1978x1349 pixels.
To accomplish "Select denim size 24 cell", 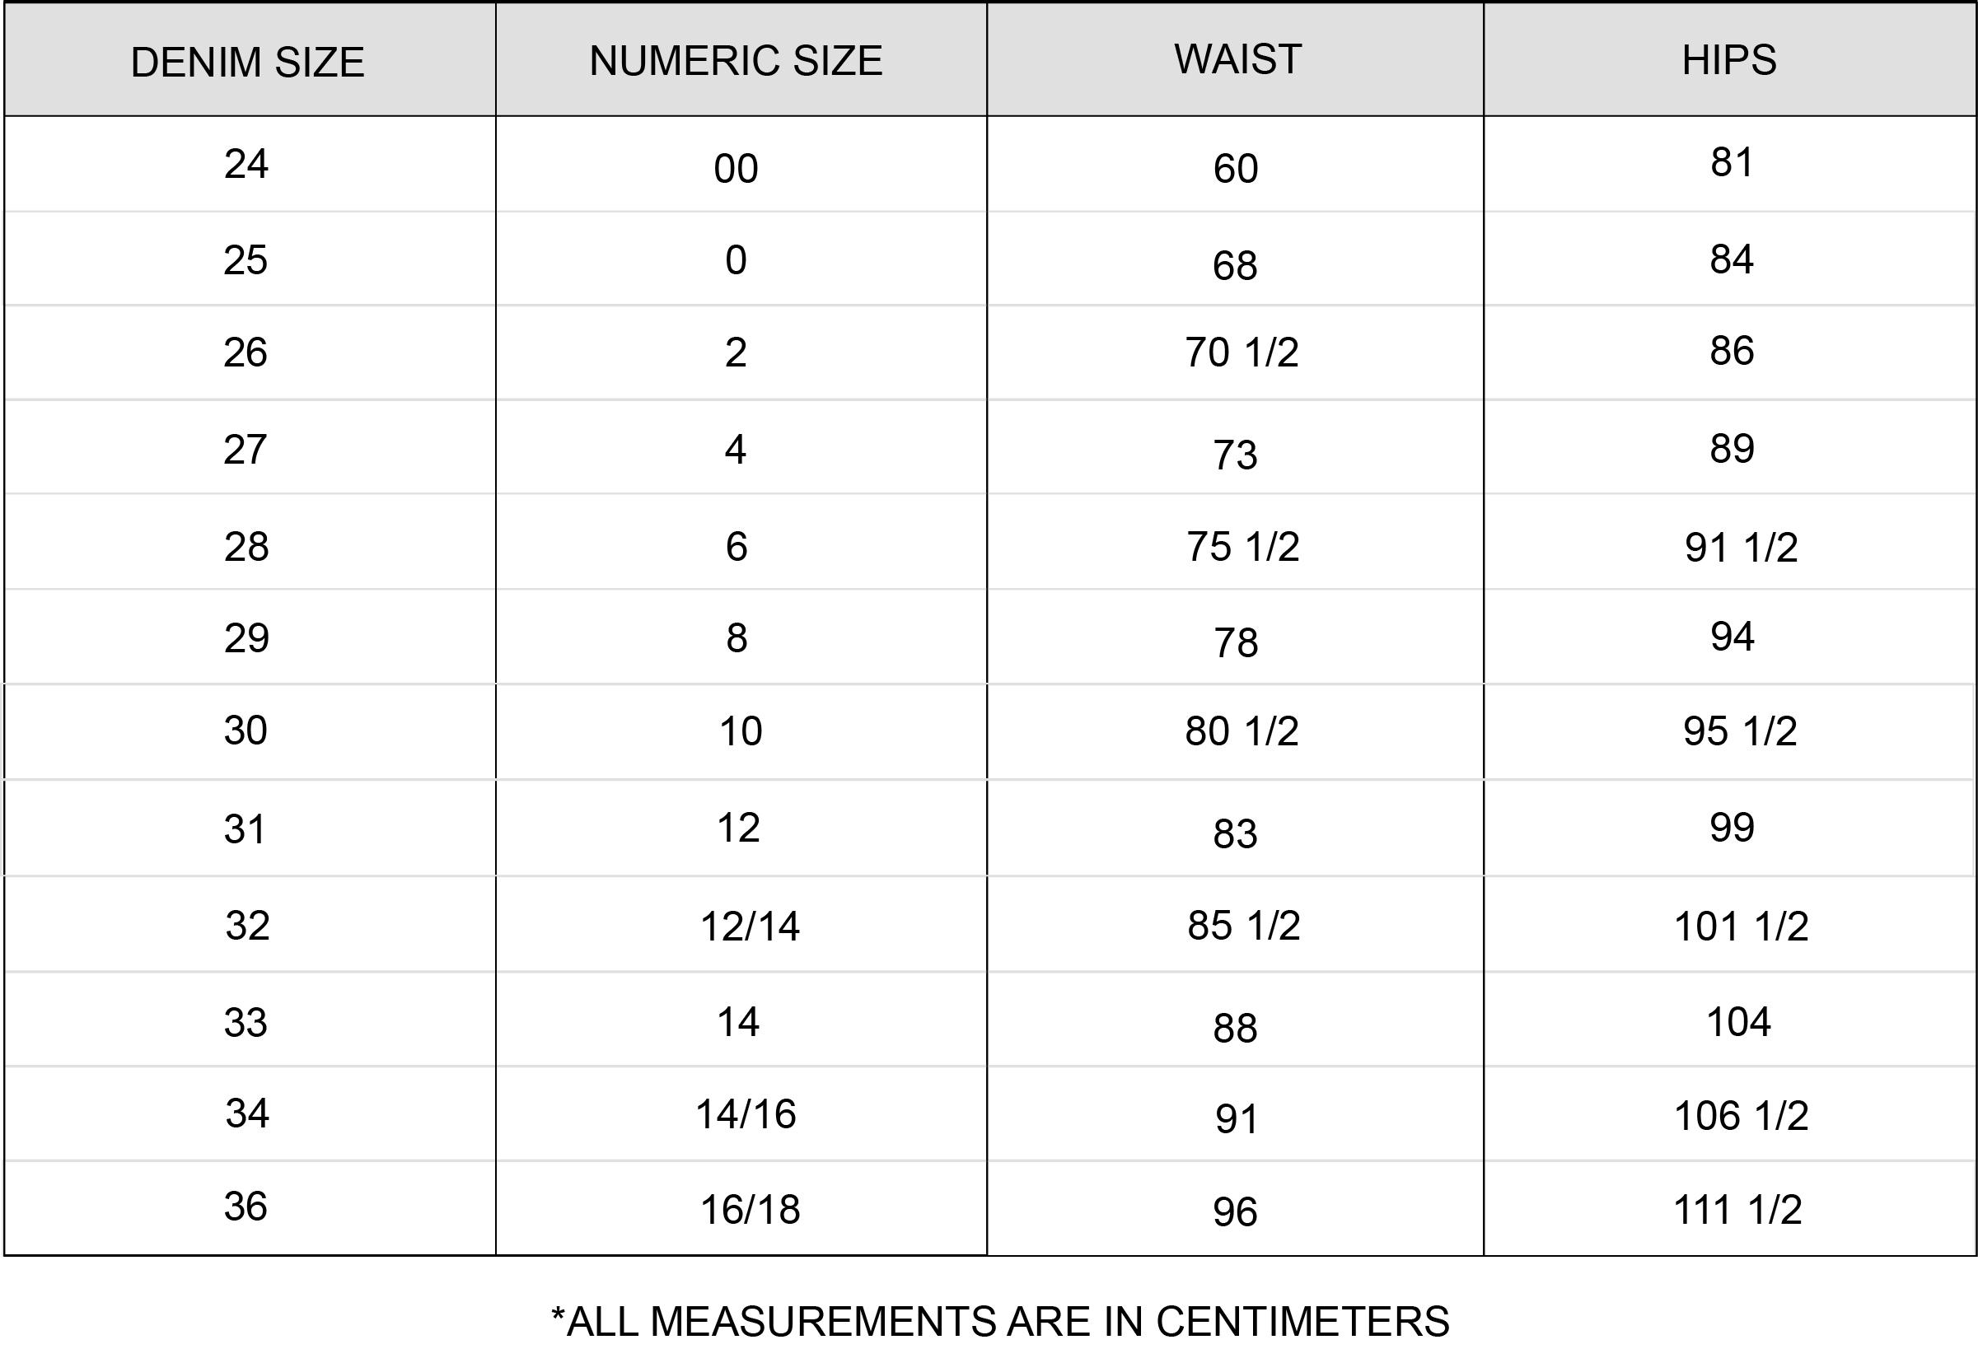I will point(247,163).
